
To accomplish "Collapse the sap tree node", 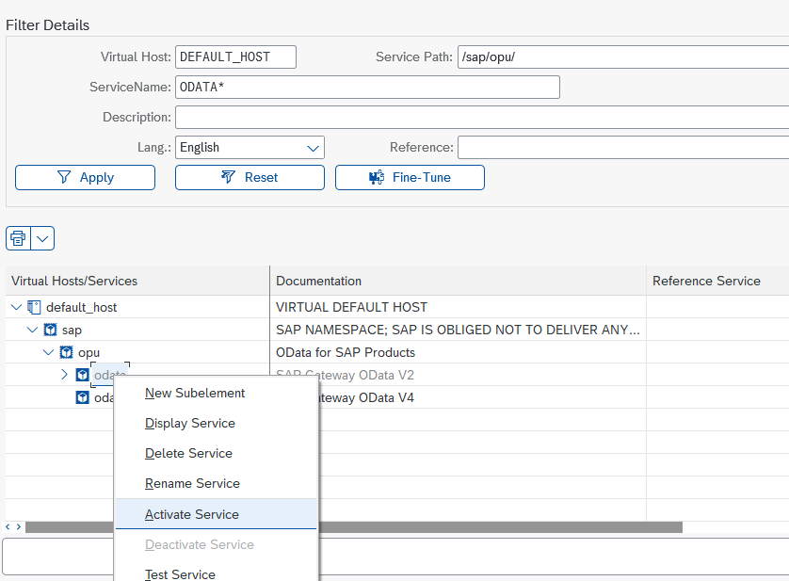I will pyautogui.click(x=32, y=330).
